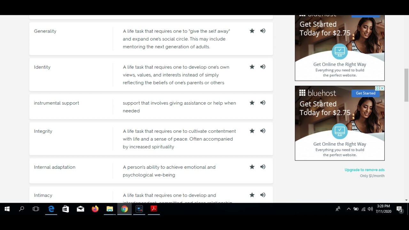Viewport: 409px width, 230px height.
Task: Open File Explorer from taskbar
Action: tap(110, 209)
